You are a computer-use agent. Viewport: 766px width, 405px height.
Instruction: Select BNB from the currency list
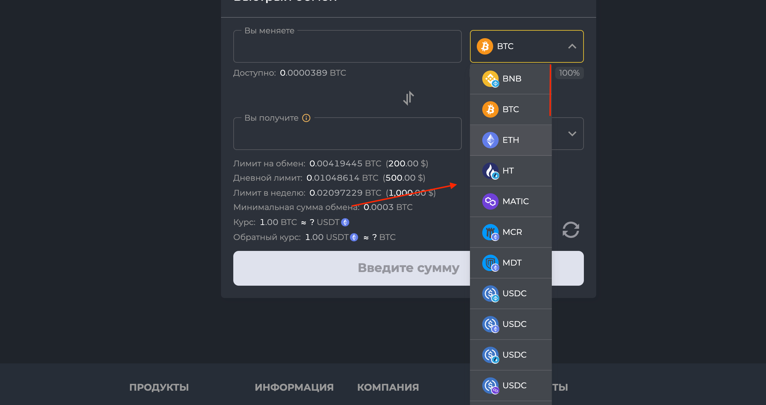(511, 78)
